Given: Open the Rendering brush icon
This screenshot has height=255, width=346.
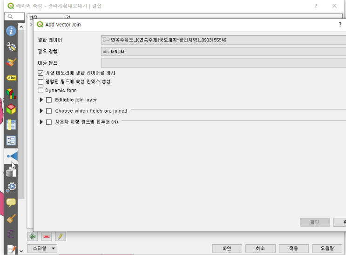Looking at the screenshot, I should pos(11,219).
